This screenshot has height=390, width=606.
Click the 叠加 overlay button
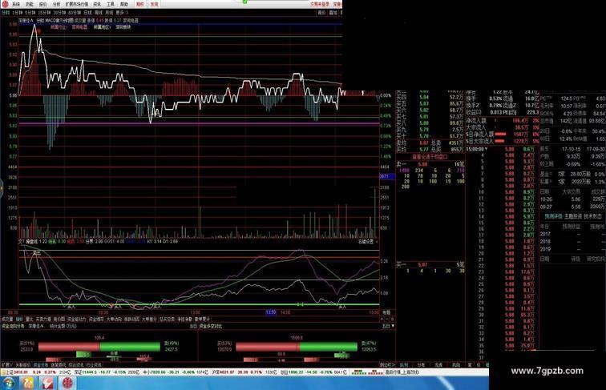click(x=333, y=13)
